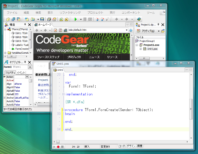
Task: Click the Step Over debug icon
Action: tap(102, 19)
